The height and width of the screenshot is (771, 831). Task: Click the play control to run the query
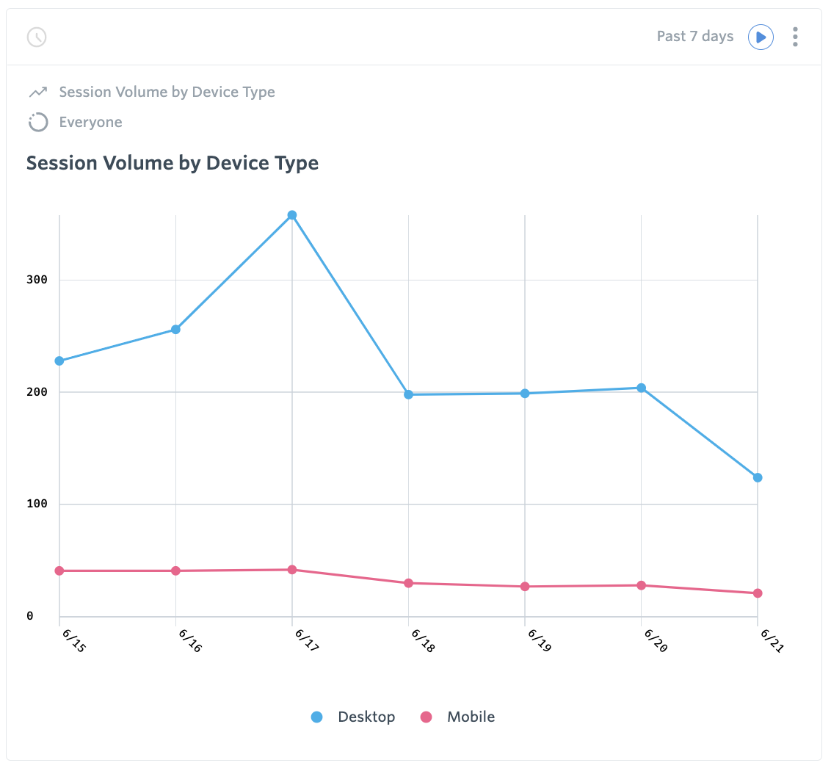point(761,37)
